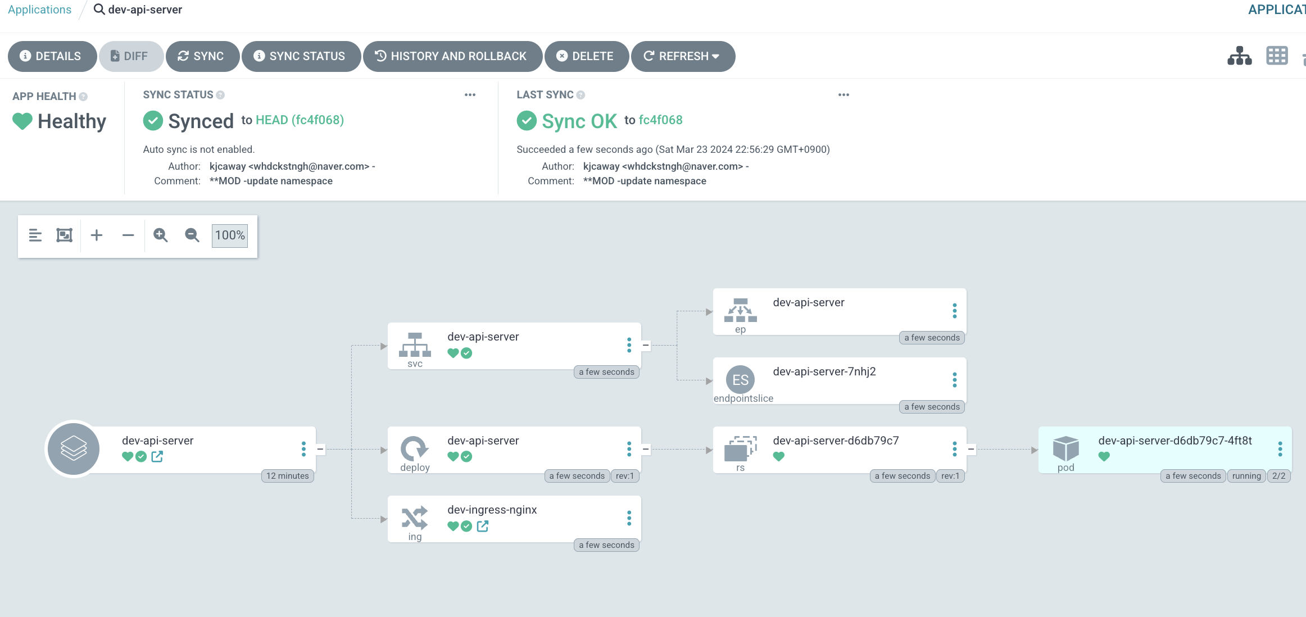Image resolution: width=1306 pixels, height=617 pixels.
Task: Select the ES endpointslice node icon
Action: (740, 380)
